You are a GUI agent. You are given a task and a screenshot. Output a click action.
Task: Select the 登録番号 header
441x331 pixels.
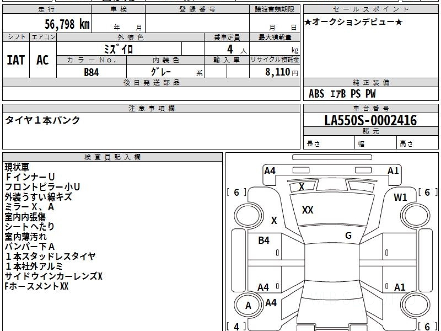click(197, 10)
